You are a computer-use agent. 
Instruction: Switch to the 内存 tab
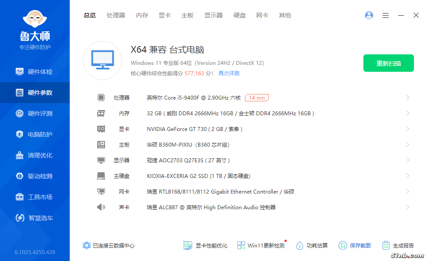142,16
